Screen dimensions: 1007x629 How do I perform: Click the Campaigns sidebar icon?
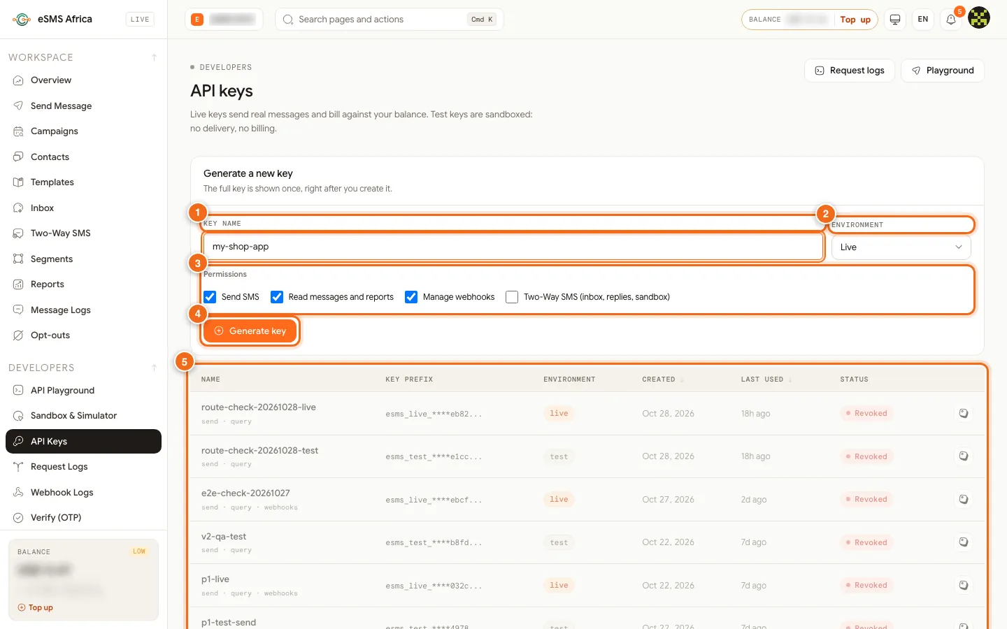coord(18,131)
